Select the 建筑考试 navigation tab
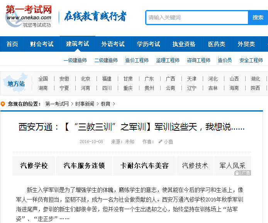Screen dimensions: 268x223 (x=77, y=44)
